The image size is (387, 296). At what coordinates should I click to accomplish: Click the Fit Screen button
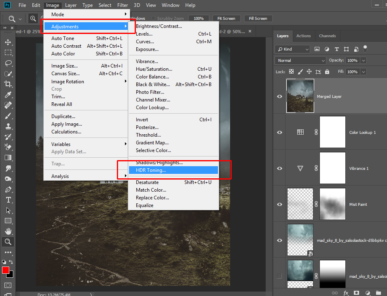tap(226, 19)
